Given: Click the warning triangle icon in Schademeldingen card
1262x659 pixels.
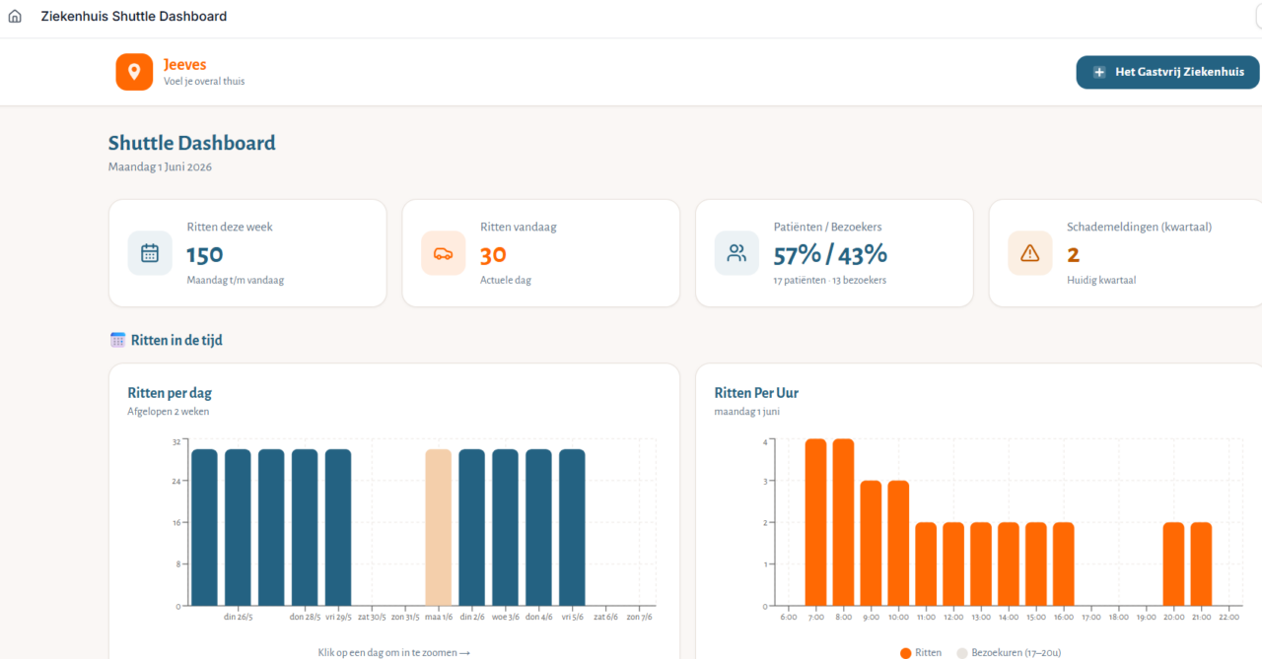Looking at the screenshot, I should (x=1030, y=253).
